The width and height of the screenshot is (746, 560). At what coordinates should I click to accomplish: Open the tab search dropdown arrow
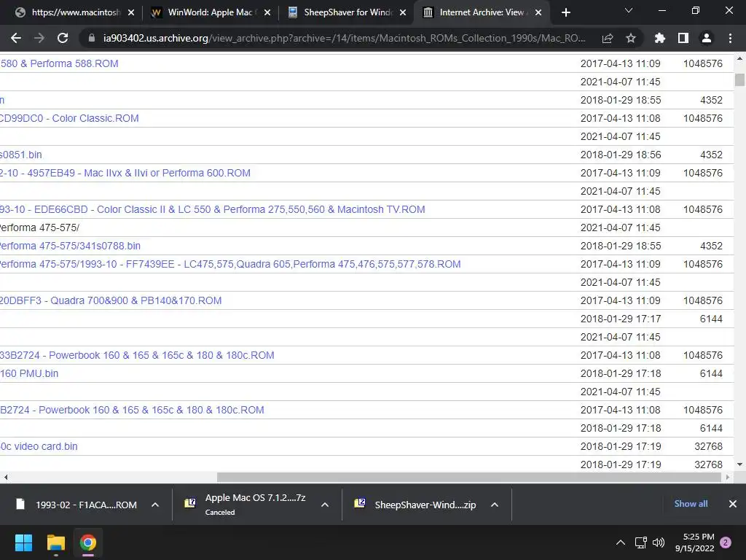[x=629, y=10]
